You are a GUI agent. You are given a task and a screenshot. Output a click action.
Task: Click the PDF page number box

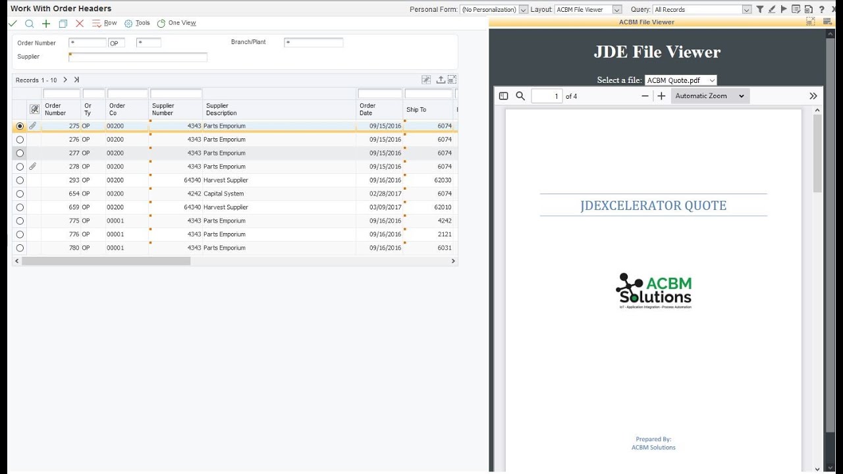click(547, 96)
